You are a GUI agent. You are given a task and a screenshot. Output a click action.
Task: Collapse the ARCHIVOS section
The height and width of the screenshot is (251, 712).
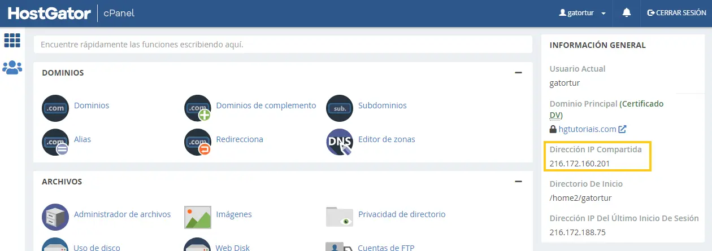518,182
